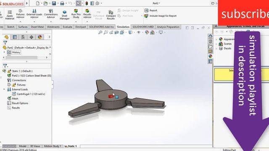Click Run This Study
The width and height of the screenshot is (269, 151).
(x=76, y=14)
